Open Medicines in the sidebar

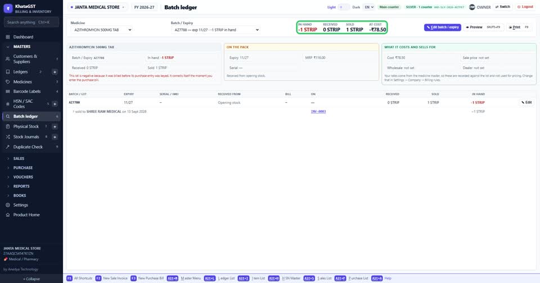(x=31, y=82)
